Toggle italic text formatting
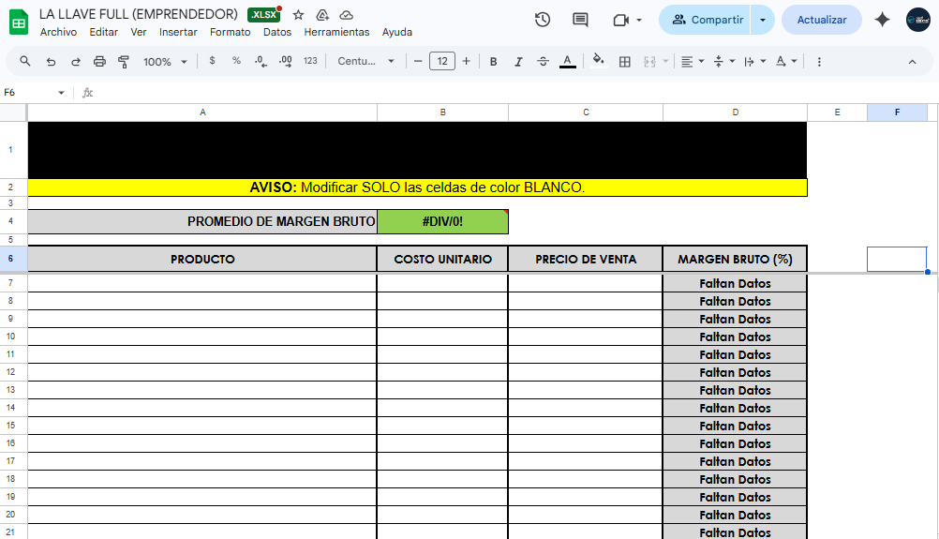 click(518, 62)
